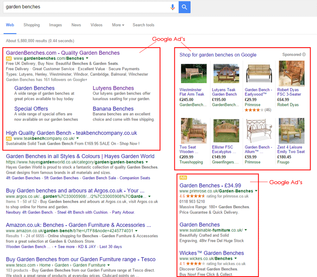Open Shop for garden benches on Google
The image size is (317, 277).
(x=218, y=55)
